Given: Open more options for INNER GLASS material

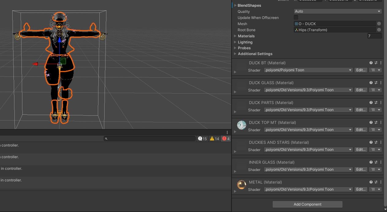Looking at the screenshot, I should [381, 162].
